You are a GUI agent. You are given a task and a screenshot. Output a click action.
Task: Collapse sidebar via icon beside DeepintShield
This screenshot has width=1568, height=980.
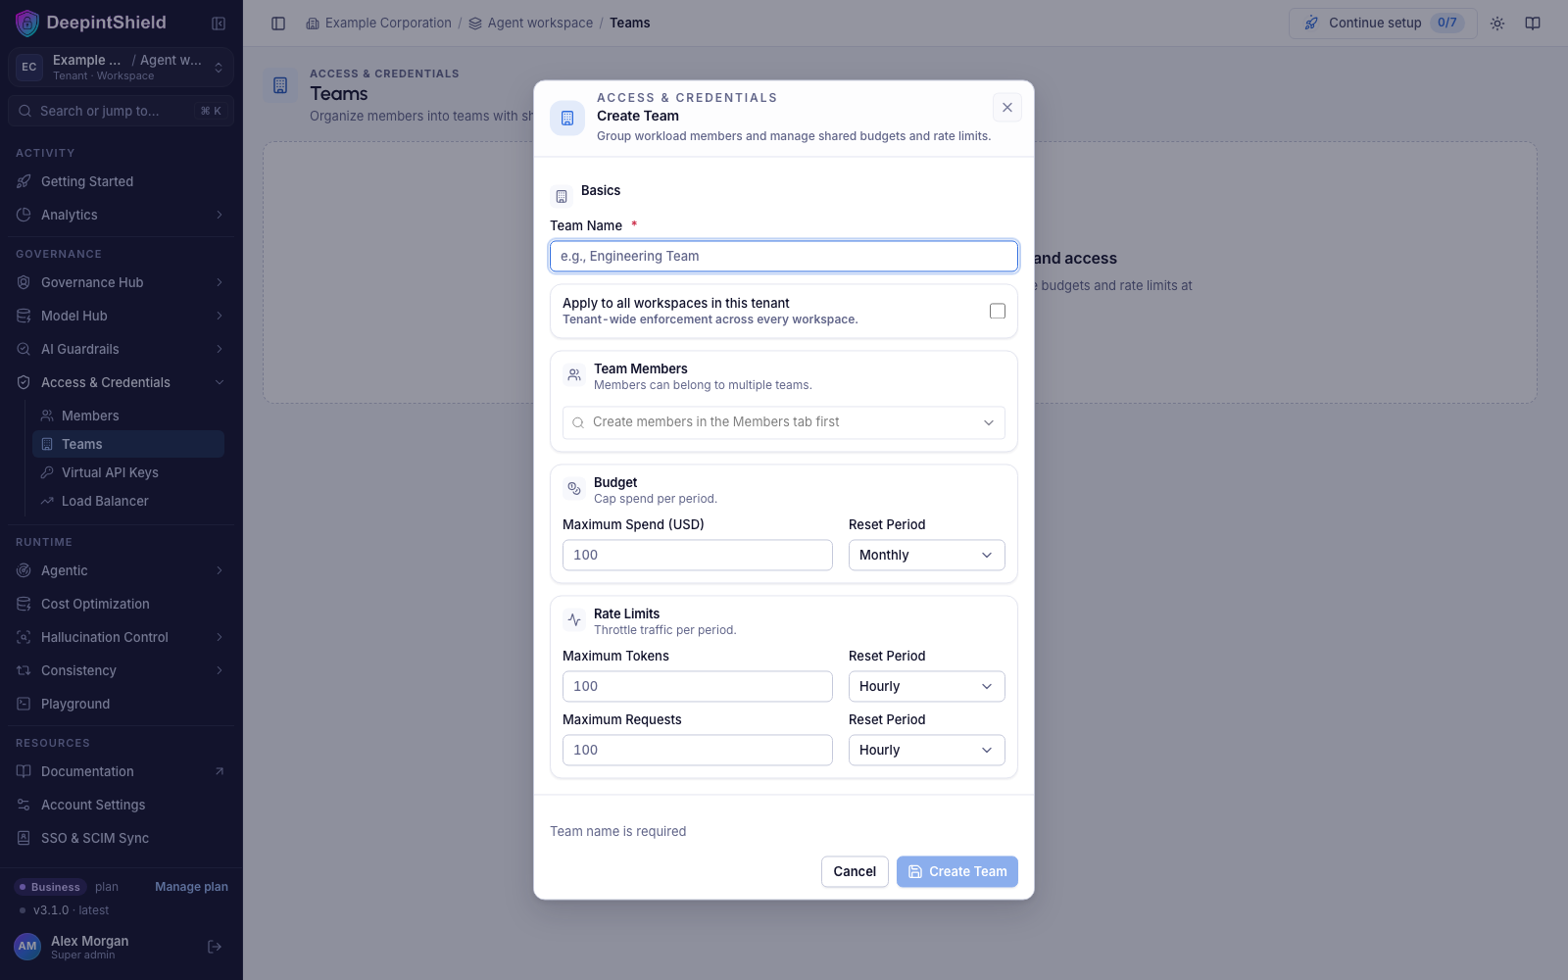(219, 24)
